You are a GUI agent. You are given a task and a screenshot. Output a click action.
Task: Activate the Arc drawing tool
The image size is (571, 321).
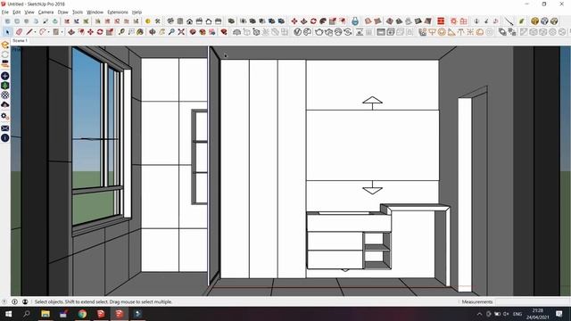tap(43, 32)
